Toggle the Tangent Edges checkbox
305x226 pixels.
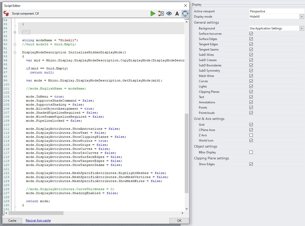pyautogui.click(x=251, y=44)
